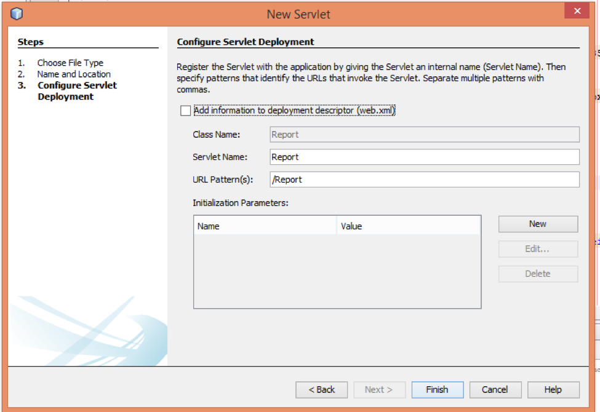Add a New initialization parameter
The image size is (600, 412).
pos(538,224)
